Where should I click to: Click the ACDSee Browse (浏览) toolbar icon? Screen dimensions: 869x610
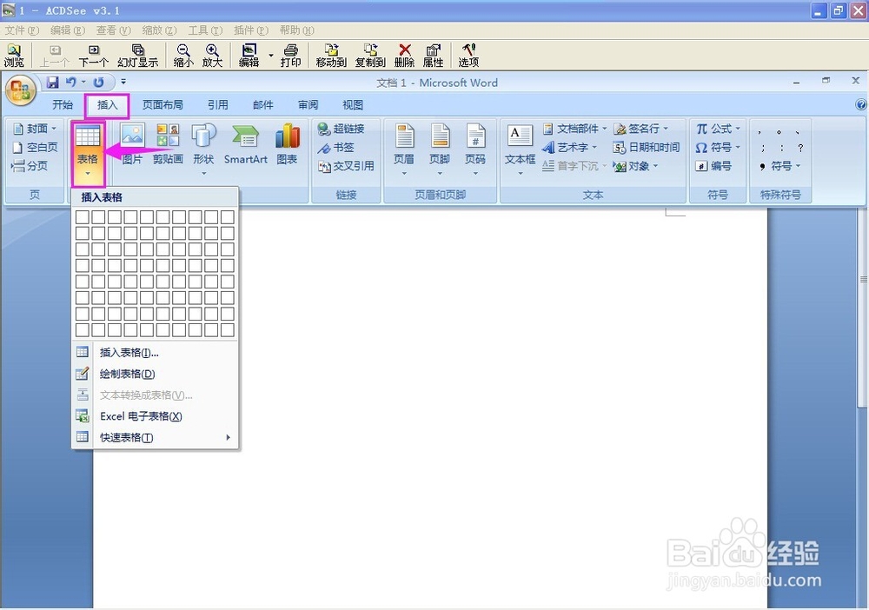point(14,56)
